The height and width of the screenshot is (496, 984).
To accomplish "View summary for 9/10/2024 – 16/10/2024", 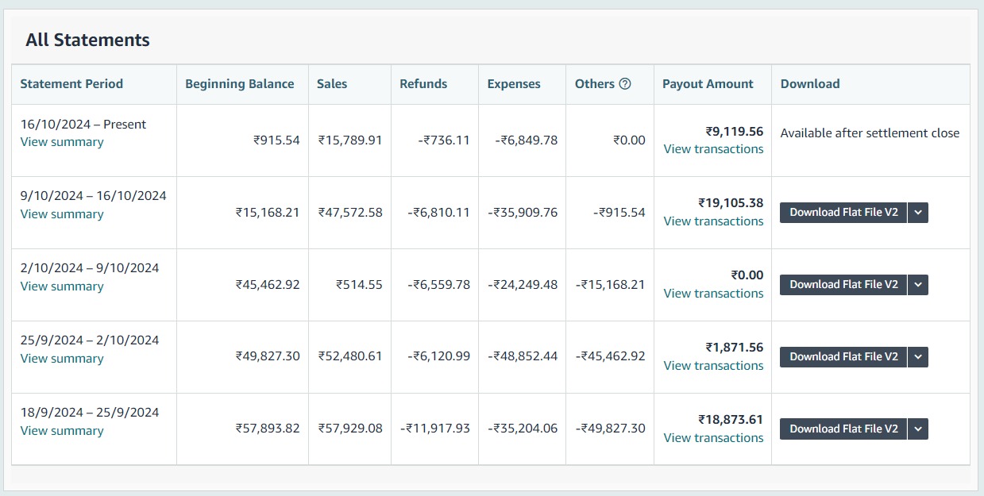I will pos(62,214).
